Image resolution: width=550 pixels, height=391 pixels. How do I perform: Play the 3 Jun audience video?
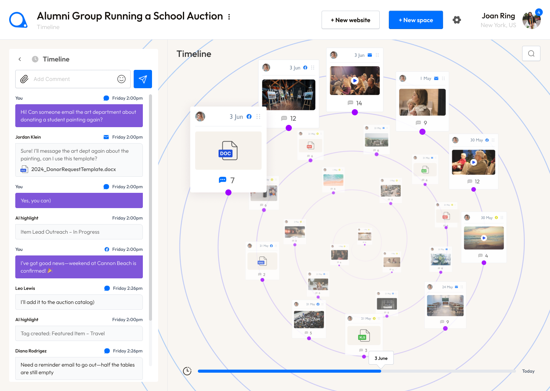tap(355, 81)
